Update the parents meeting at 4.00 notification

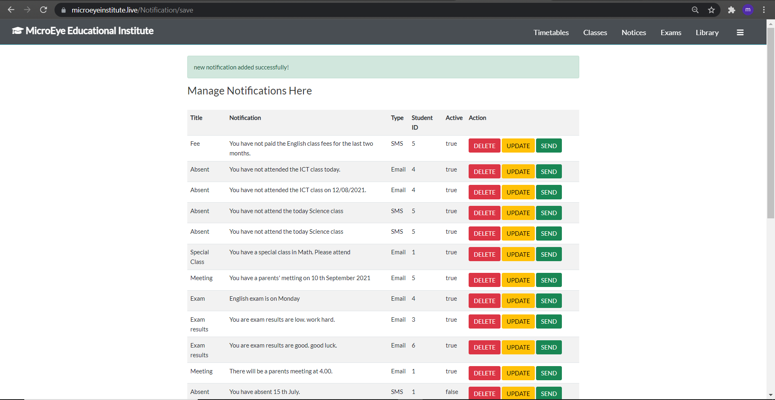pyautogui.click(x=518, y=373)
